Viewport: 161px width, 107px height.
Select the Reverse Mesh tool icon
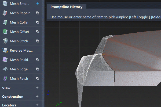tap(5, 50)
